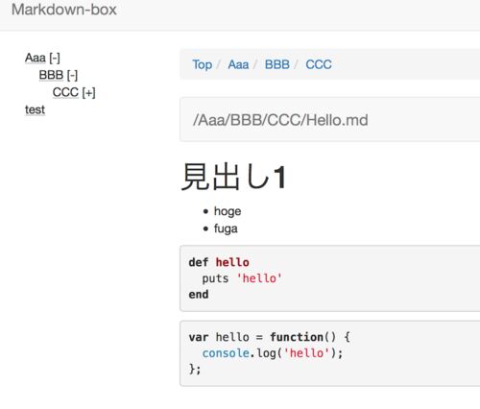The height and width of the screenshot is (409, 480).
Task: Click the 見出し1 heading
Action: 234,177
